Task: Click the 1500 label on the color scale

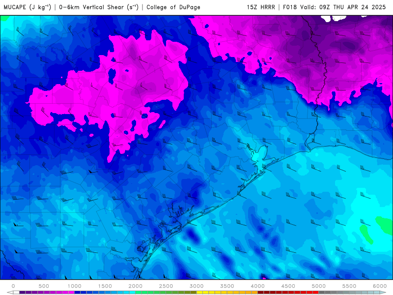Action: coord(105,286)
